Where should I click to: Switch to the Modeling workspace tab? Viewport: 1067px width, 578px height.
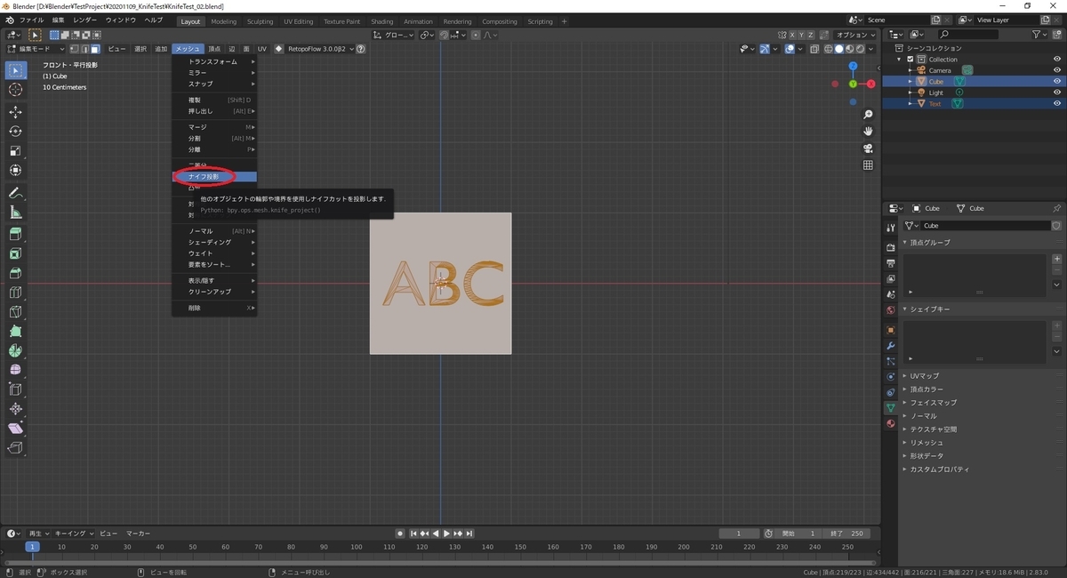pos(224,21)
